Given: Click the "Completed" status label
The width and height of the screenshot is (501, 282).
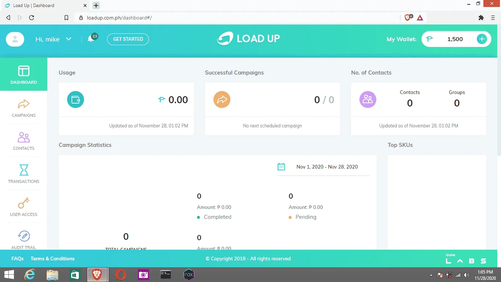Looking at the screenshot, I should pos(217,217).
